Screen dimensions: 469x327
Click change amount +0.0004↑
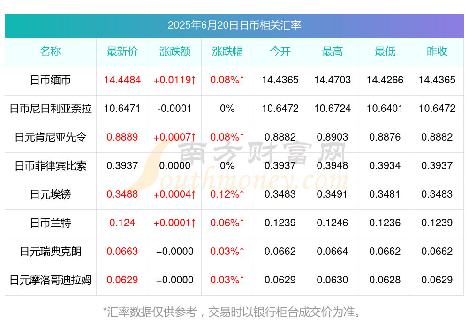coord(175,194)
